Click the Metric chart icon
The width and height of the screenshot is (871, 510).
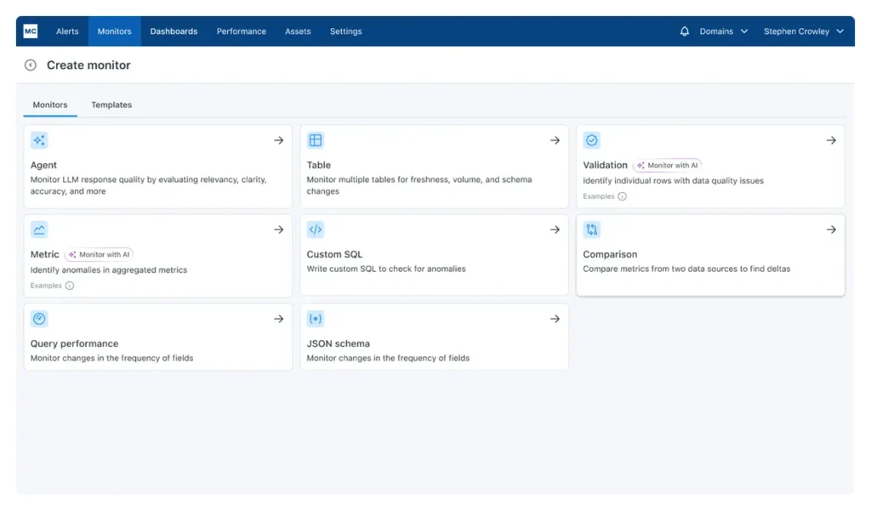tap(39, 229)
